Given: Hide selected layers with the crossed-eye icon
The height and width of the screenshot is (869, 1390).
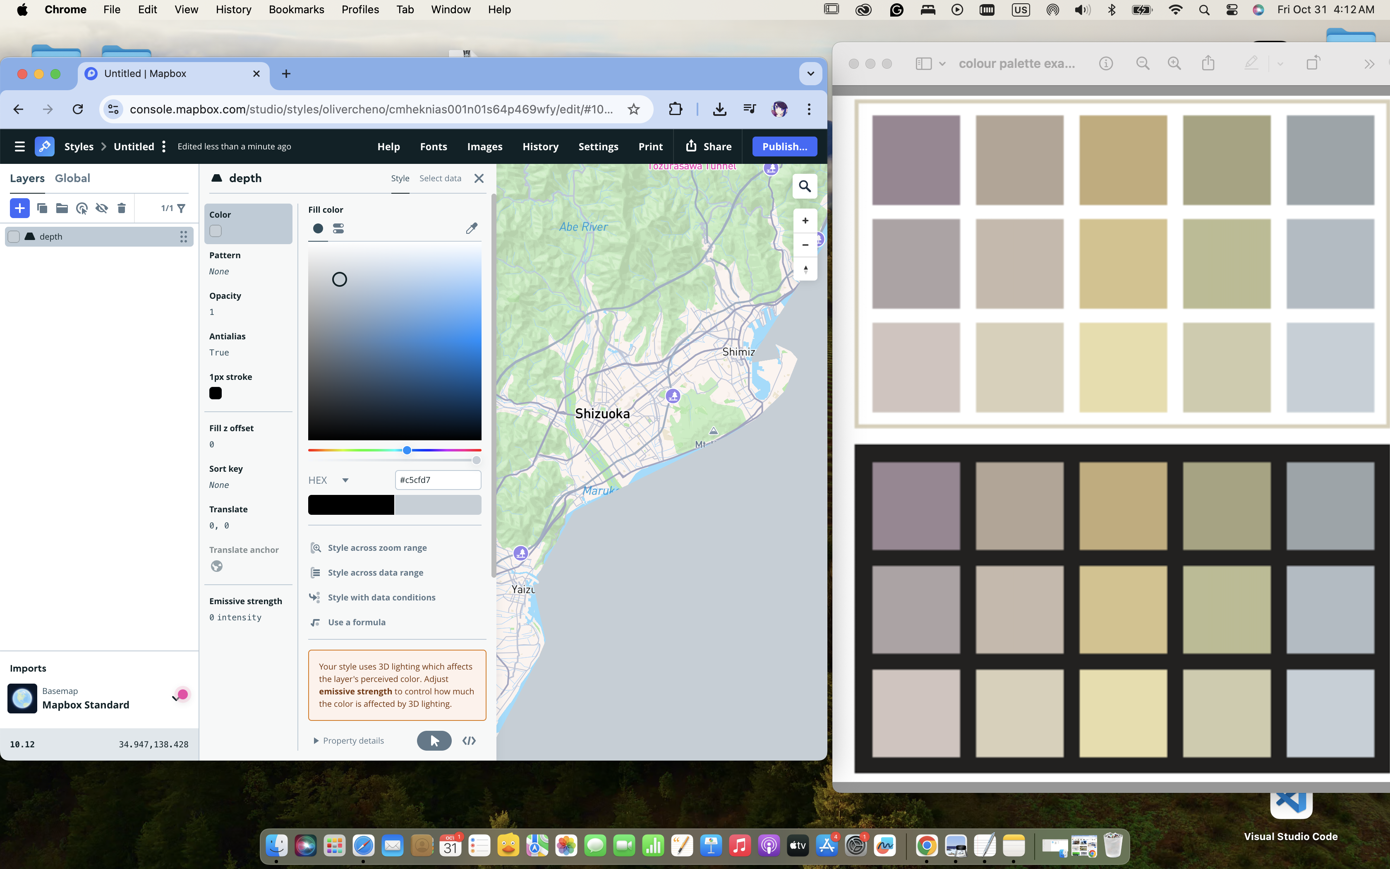Looking at the screenshot, I should 102,208.
